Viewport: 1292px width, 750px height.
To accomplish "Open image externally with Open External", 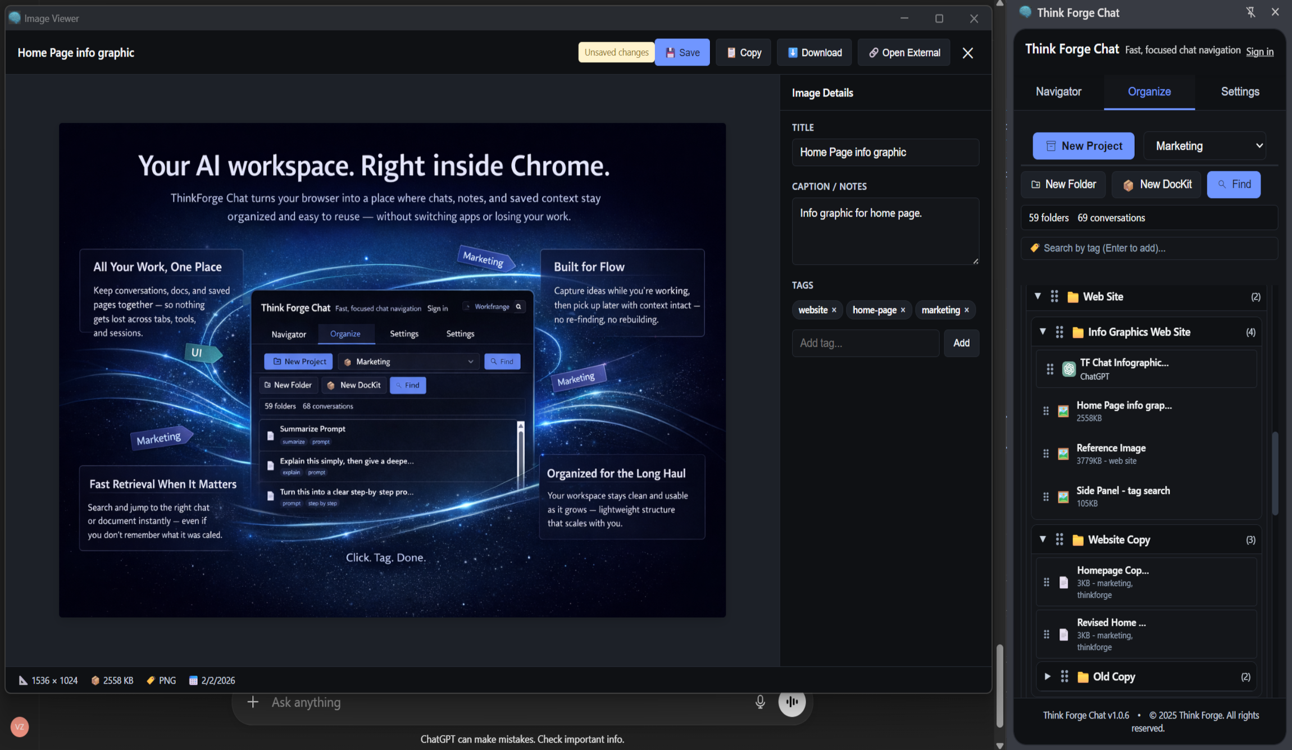I will click(x=904, y=52).
